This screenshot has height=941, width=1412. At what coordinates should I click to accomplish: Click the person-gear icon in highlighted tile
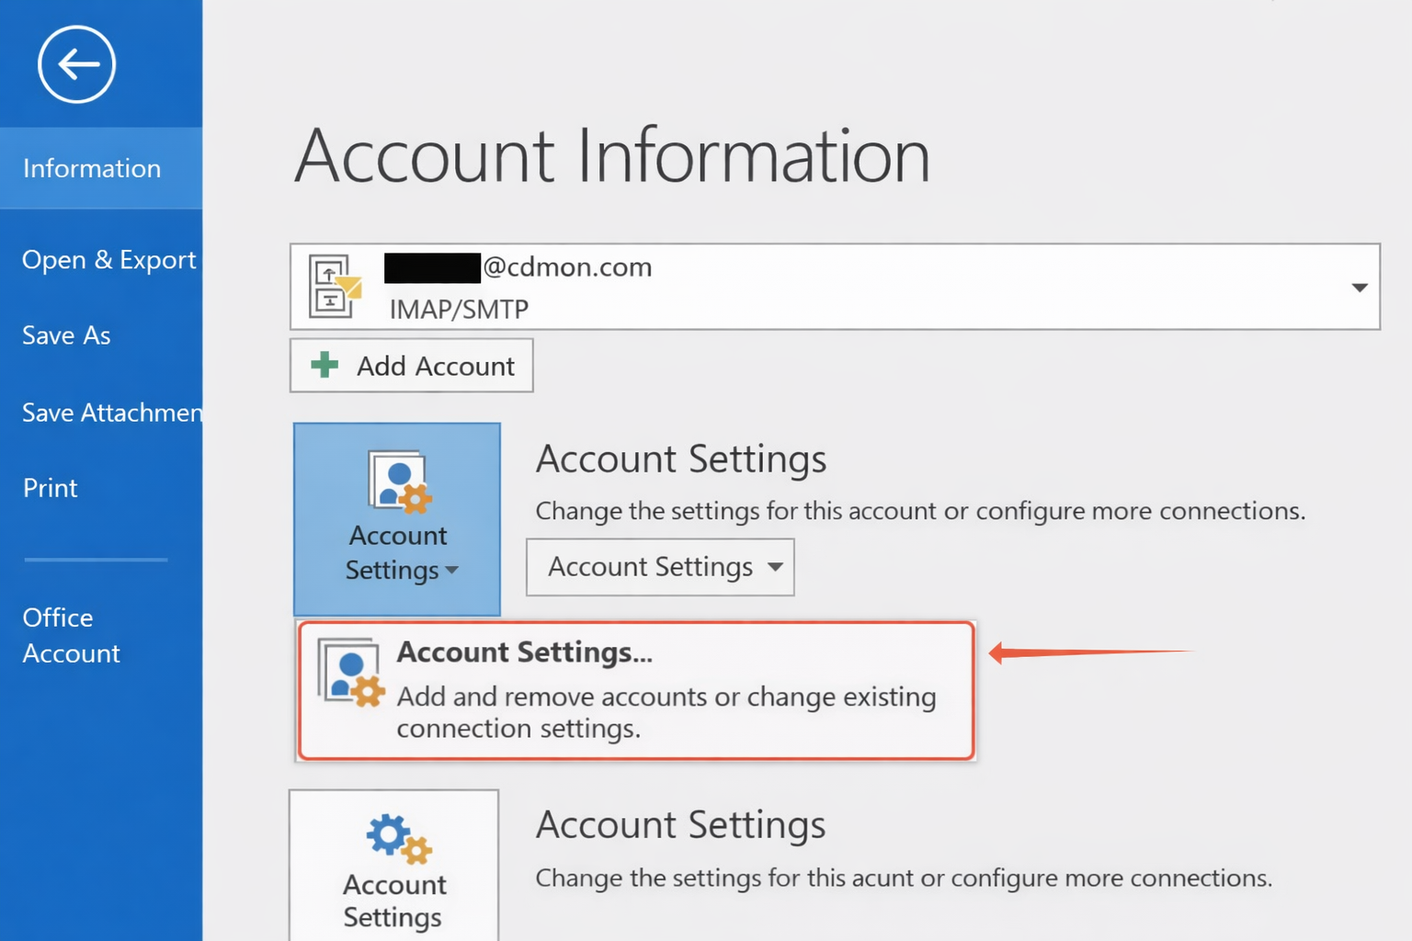pos(399,481)
